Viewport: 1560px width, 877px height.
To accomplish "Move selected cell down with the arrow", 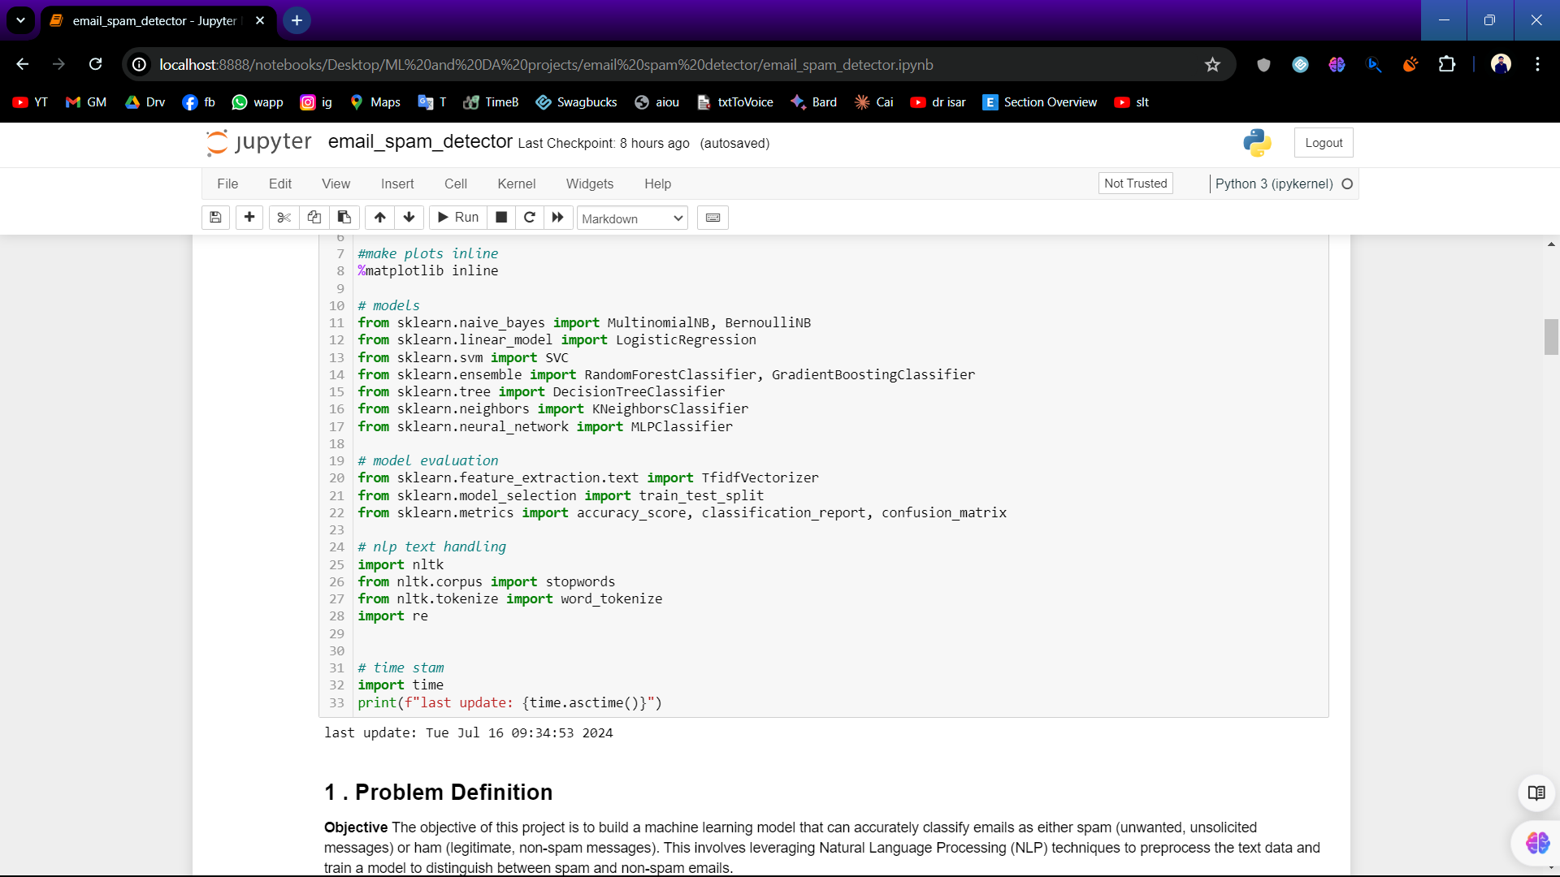I will (409, 218).
